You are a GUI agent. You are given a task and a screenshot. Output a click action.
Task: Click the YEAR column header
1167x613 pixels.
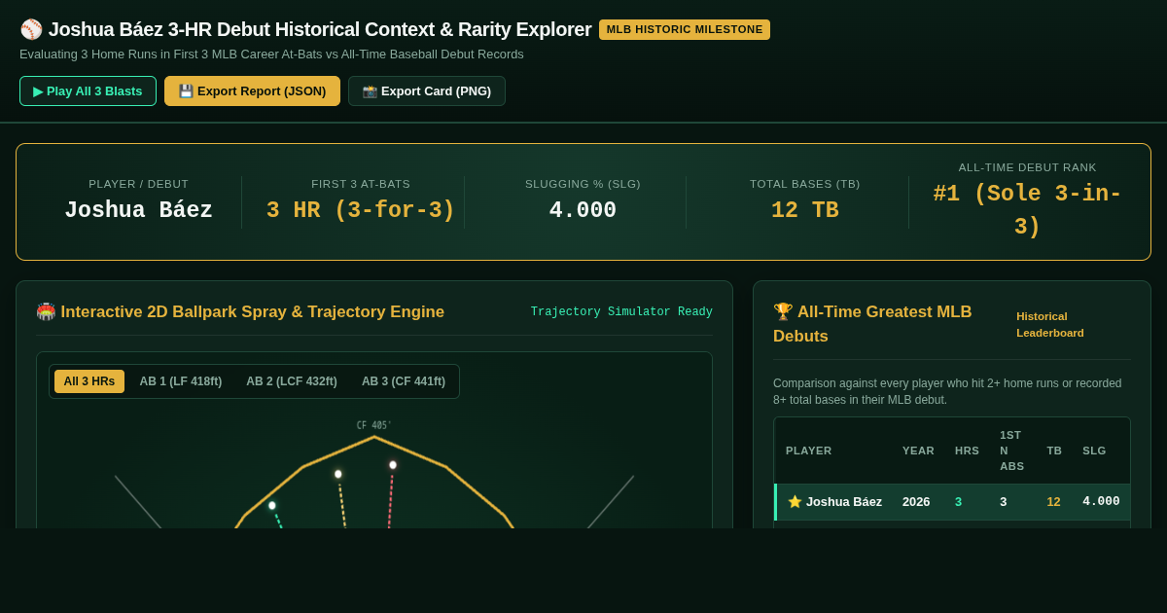click(x=918, y=451)
